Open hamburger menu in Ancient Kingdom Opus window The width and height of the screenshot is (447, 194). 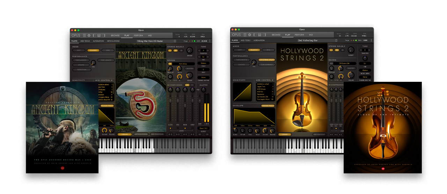click(x=84, y=35)
